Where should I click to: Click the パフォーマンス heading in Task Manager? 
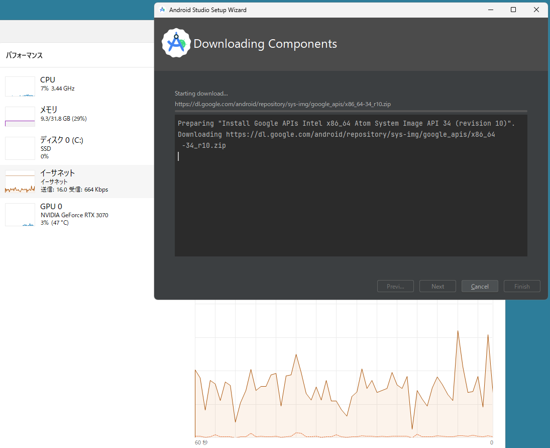pos(24,55)
